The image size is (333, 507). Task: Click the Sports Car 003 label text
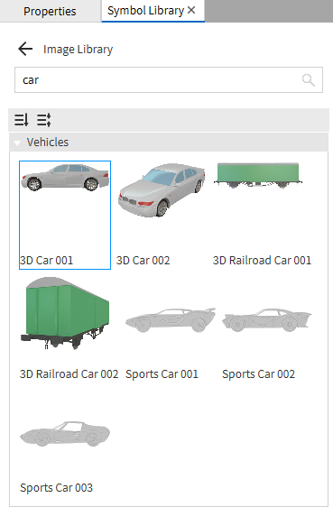coord(56,487)
